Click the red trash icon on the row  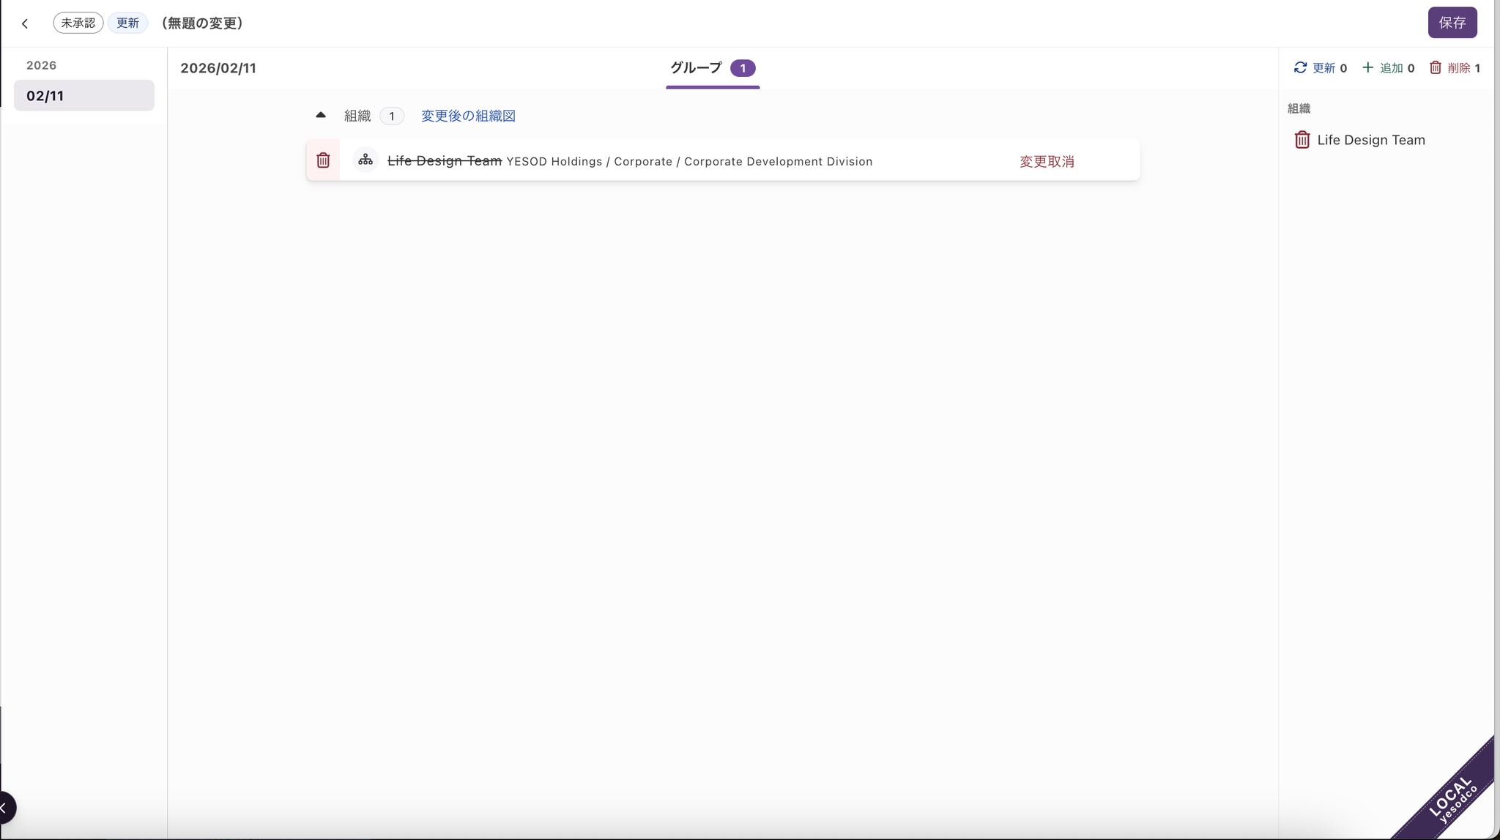pos(323,160)
